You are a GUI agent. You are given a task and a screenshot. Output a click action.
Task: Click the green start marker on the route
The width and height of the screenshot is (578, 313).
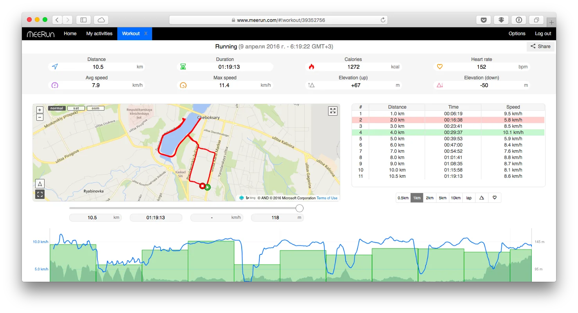point(208,187)
